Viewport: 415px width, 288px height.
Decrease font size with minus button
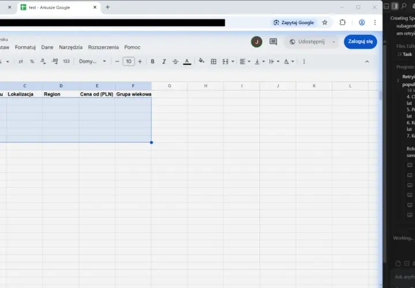coord(117,62)
